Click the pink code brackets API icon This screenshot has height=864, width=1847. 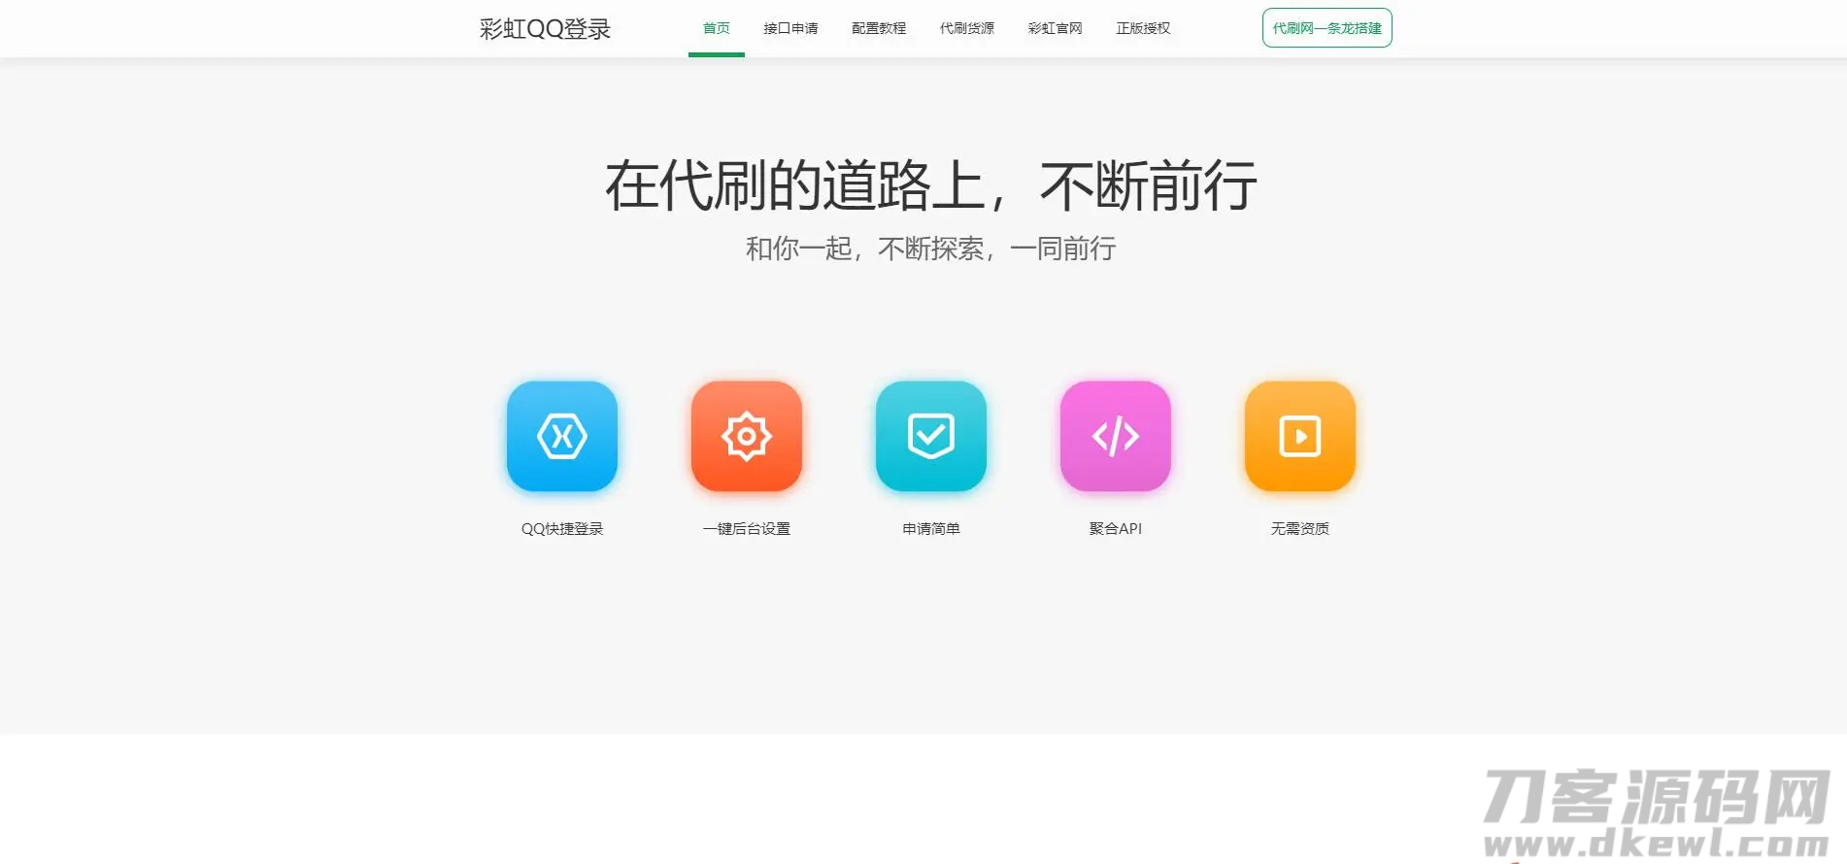pos(1115,436)
